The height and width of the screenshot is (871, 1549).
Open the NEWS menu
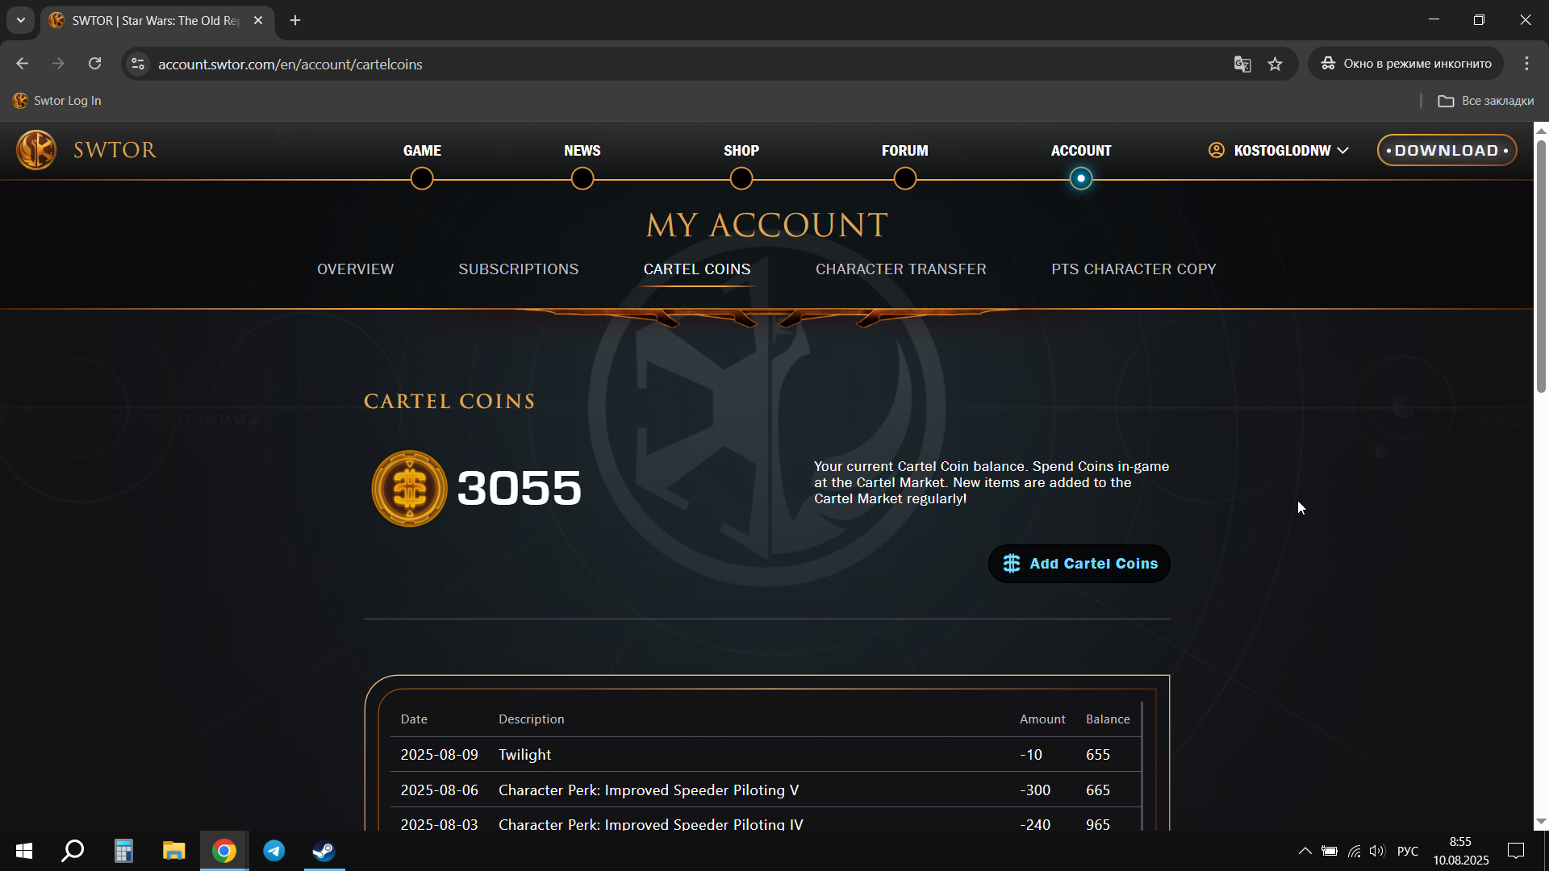pos(582,151)
